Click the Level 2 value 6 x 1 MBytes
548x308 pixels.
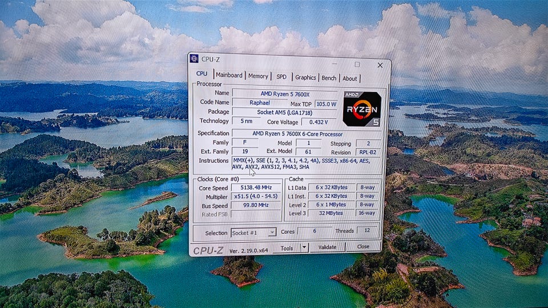pyautogui.click(x=331, y=205)
